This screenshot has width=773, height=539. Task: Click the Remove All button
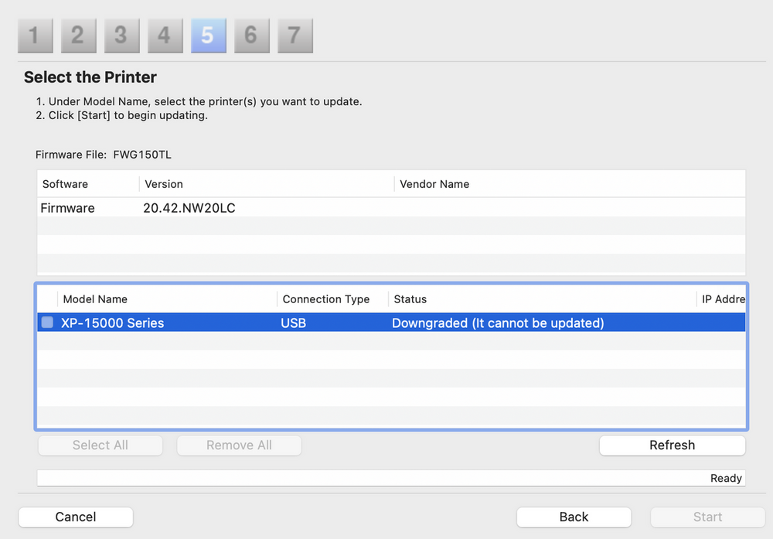(x=239, y=445)
